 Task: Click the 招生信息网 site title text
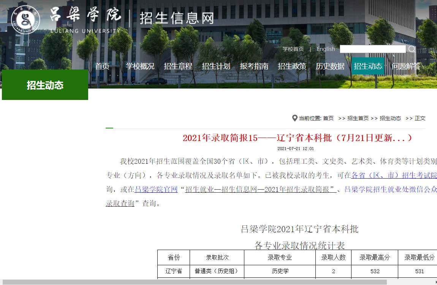click(177, 18)
